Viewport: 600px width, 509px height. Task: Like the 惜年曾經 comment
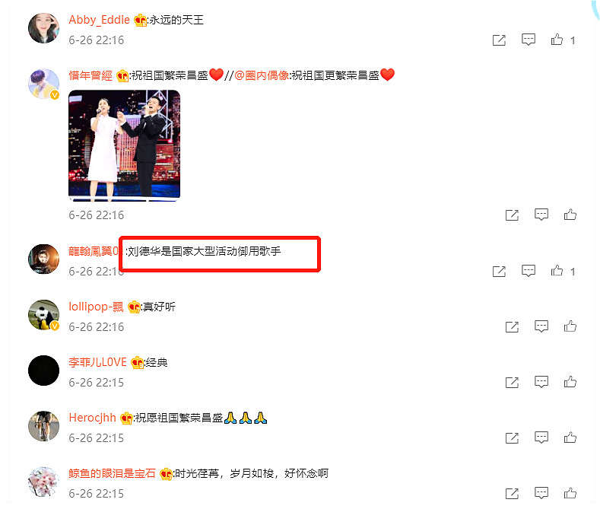[570, 215]
